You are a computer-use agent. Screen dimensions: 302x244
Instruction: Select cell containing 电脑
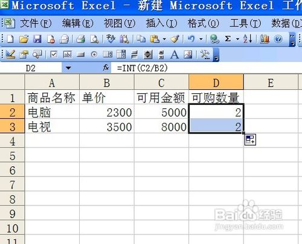[52, 112]
